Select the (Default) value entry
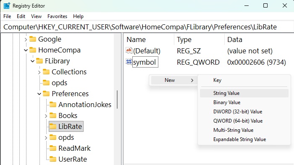Viewport: 294px width, 165px height. [x=147, y=51]
